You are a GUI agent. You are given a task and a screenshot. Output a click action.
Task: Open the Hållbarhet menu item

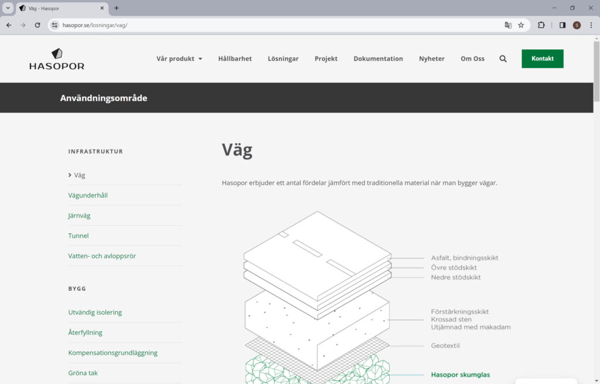235,59
